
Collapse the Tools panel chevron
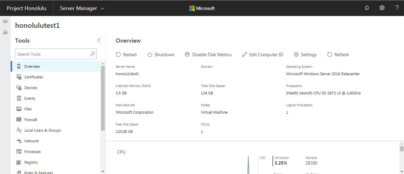[99, 40]
